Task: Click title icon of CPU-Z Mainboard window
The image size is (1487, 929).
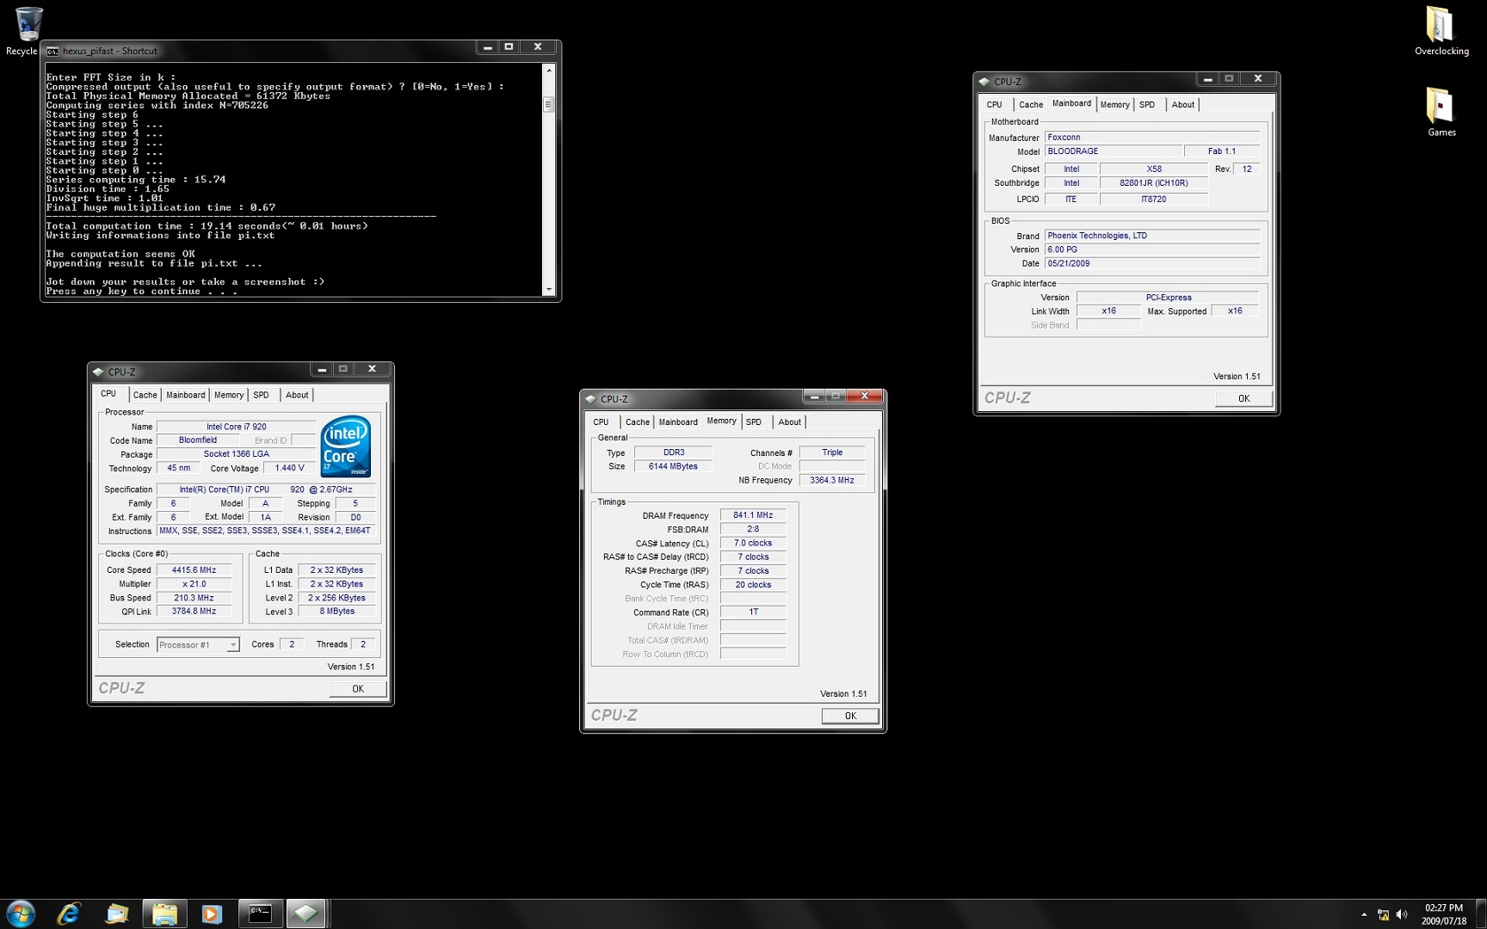Action: point(984,82)
